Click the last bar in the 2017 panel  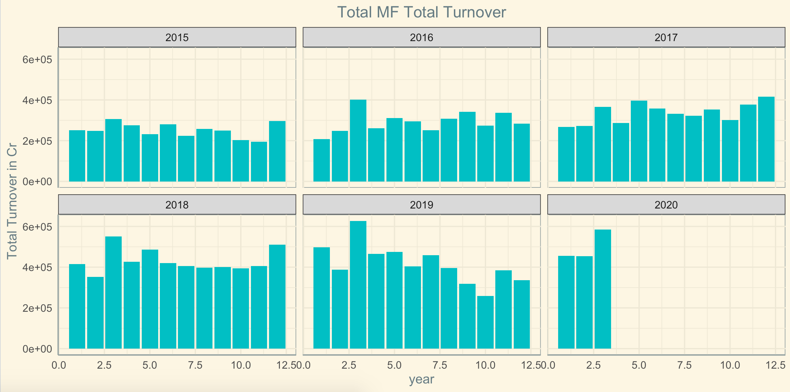click(x=766, y=139)
